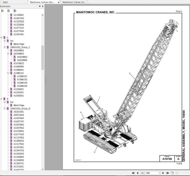Open bookmark A1345203
This screenshot has height=176, width=190.
(x=19, y=154)
